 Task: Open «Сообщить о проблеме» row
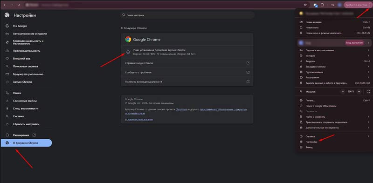pos(187,72)
